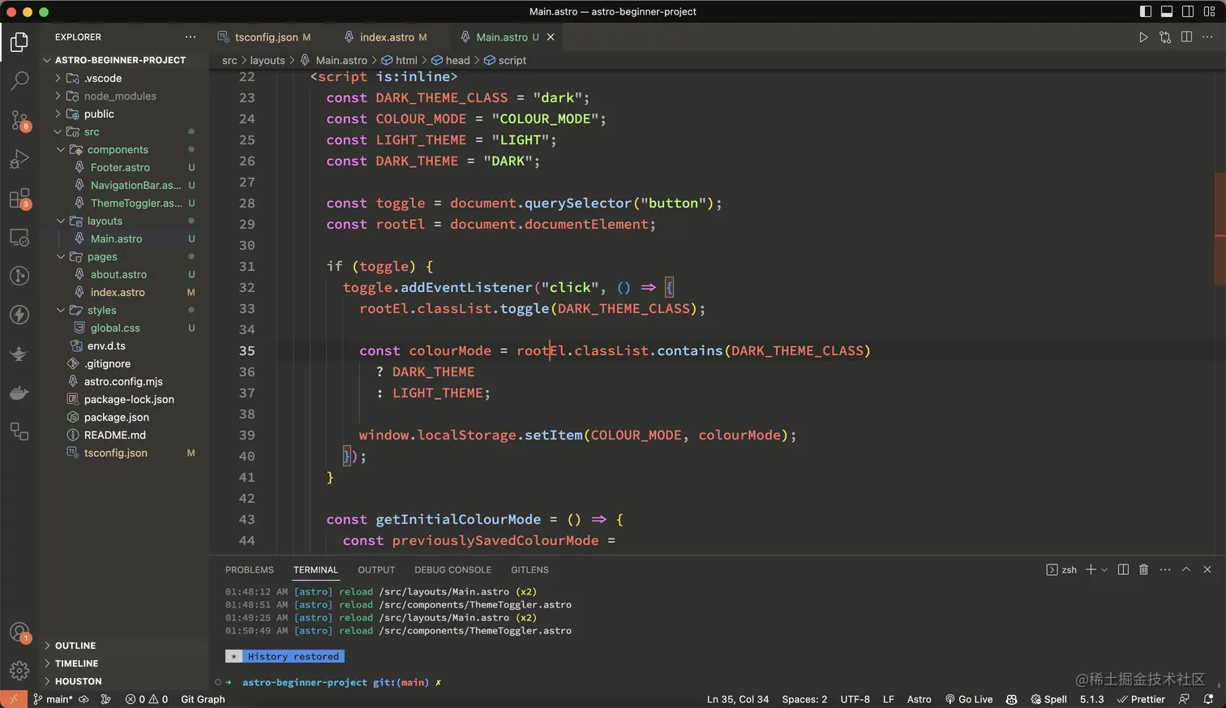Open the Accounts menu icon
Image resolution: width=1226 pixels, height=708 pixels.
tap(19, 632)
